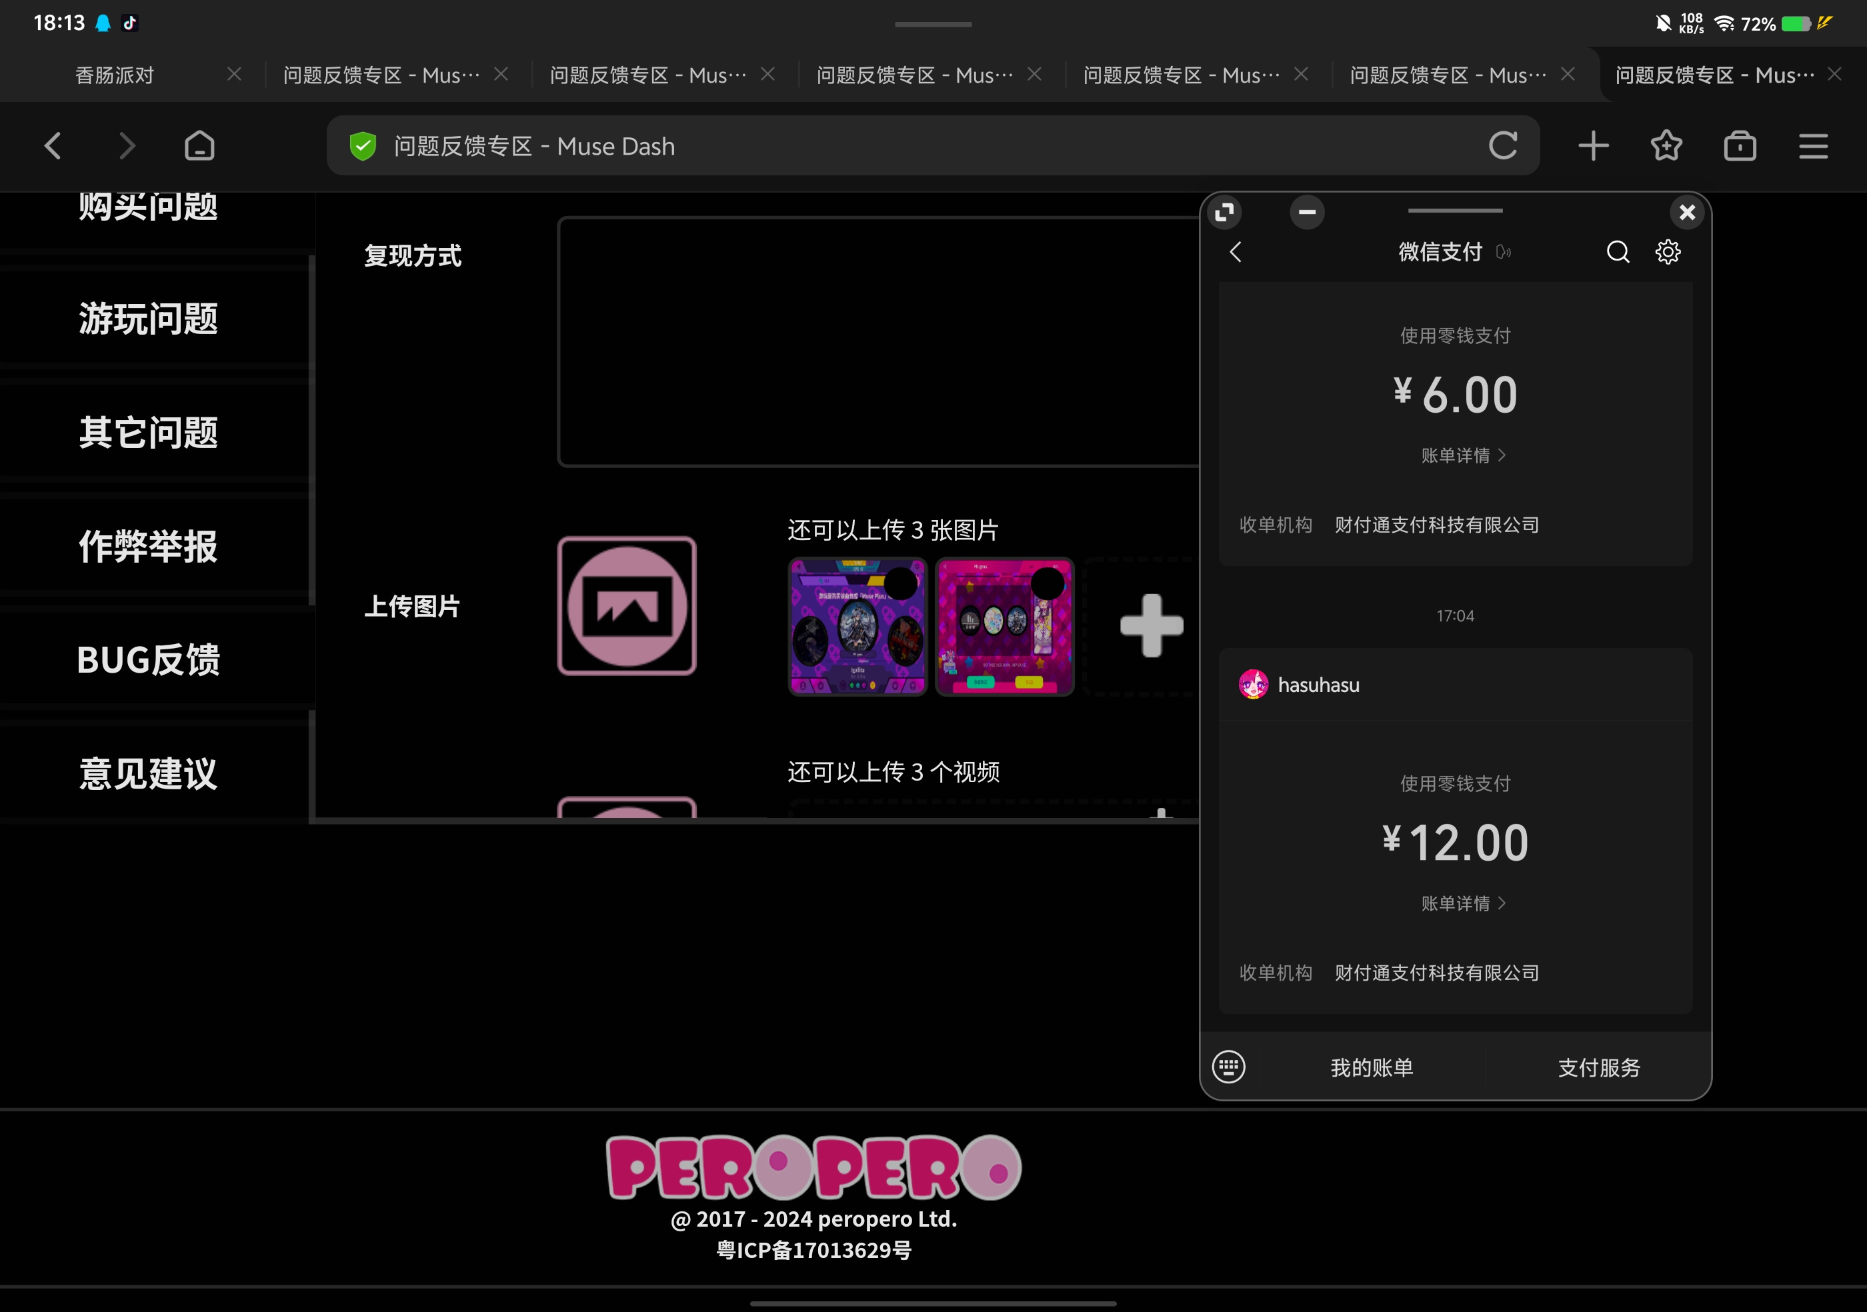Focus the 复现方式 text area

coord(879,342)
